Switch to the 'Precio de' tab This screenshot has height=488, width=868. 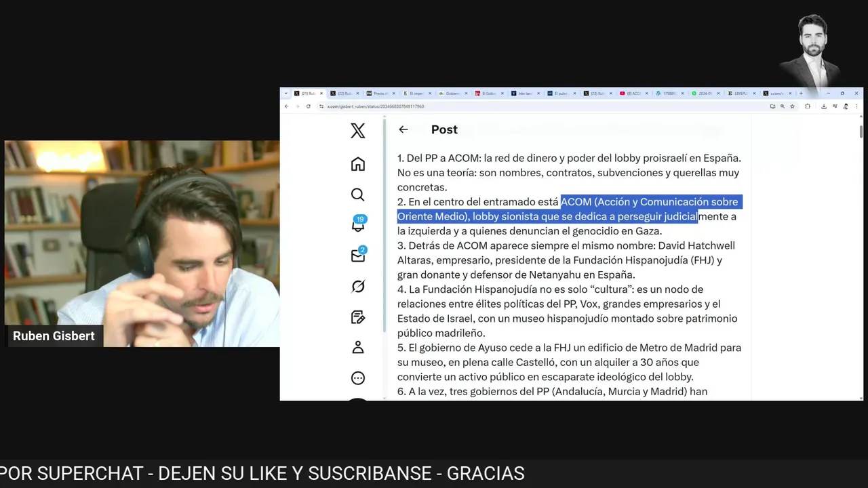(381, 94)
